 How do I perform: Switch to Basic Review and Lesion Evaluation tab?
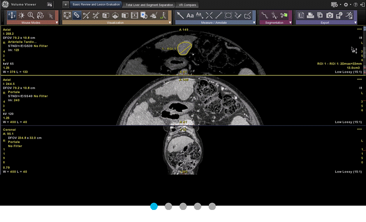[96, 4]
